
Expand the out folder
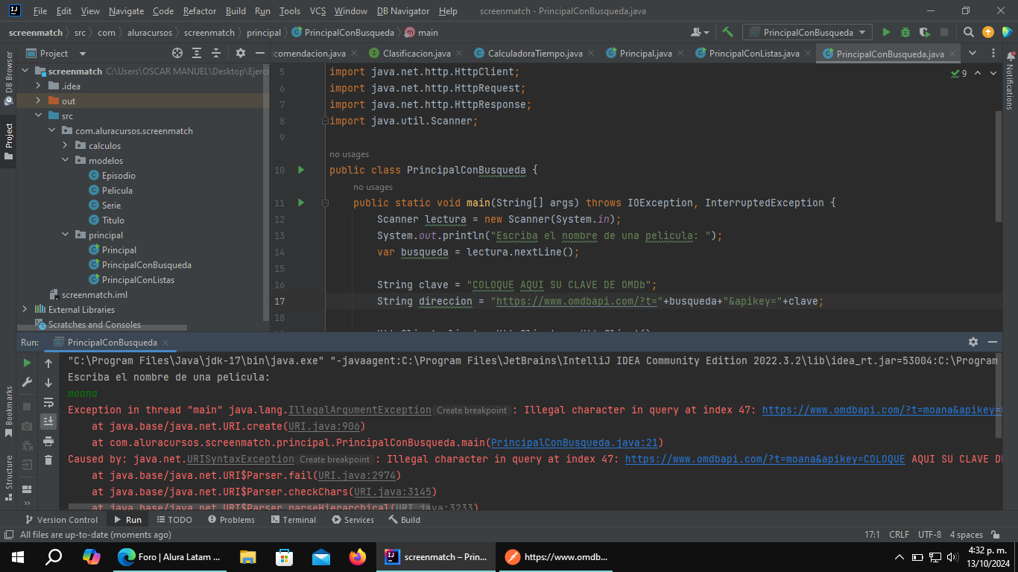[x=38, y=101]
